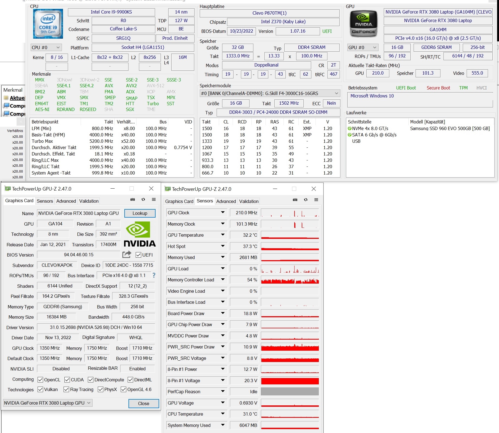
Task: Click refresh icon in left GPU-Z window
Action: coord(143,199)
